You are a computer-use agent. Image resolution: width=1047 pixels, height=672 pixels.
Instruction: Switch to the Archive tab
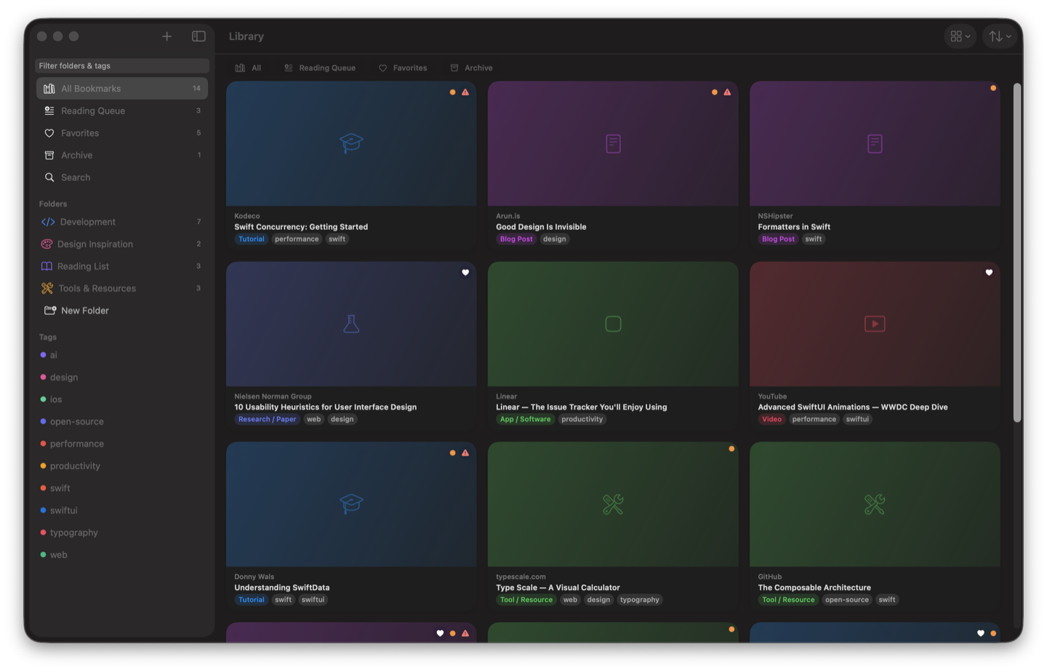coord(471,68)
